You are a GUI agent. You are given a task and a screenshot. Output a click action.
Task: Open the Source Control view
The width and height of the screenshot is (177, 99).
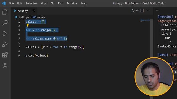tap(5, 34)
